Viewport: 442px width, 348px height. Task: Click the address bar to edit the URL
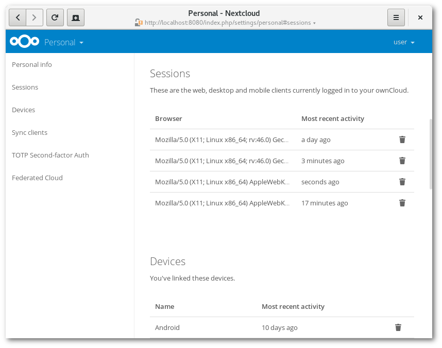[x=227, y=23]
